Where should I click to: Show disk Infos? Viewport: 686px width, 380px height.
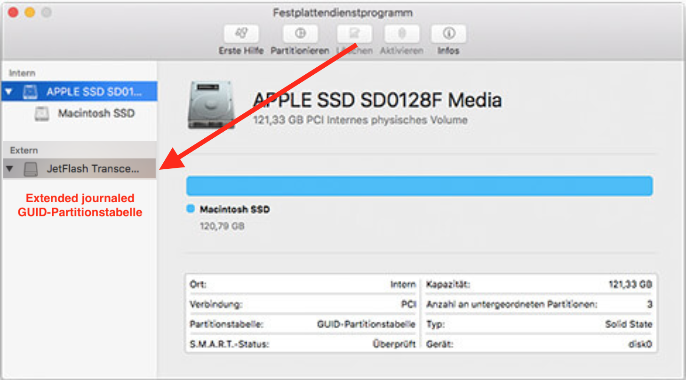448,34
